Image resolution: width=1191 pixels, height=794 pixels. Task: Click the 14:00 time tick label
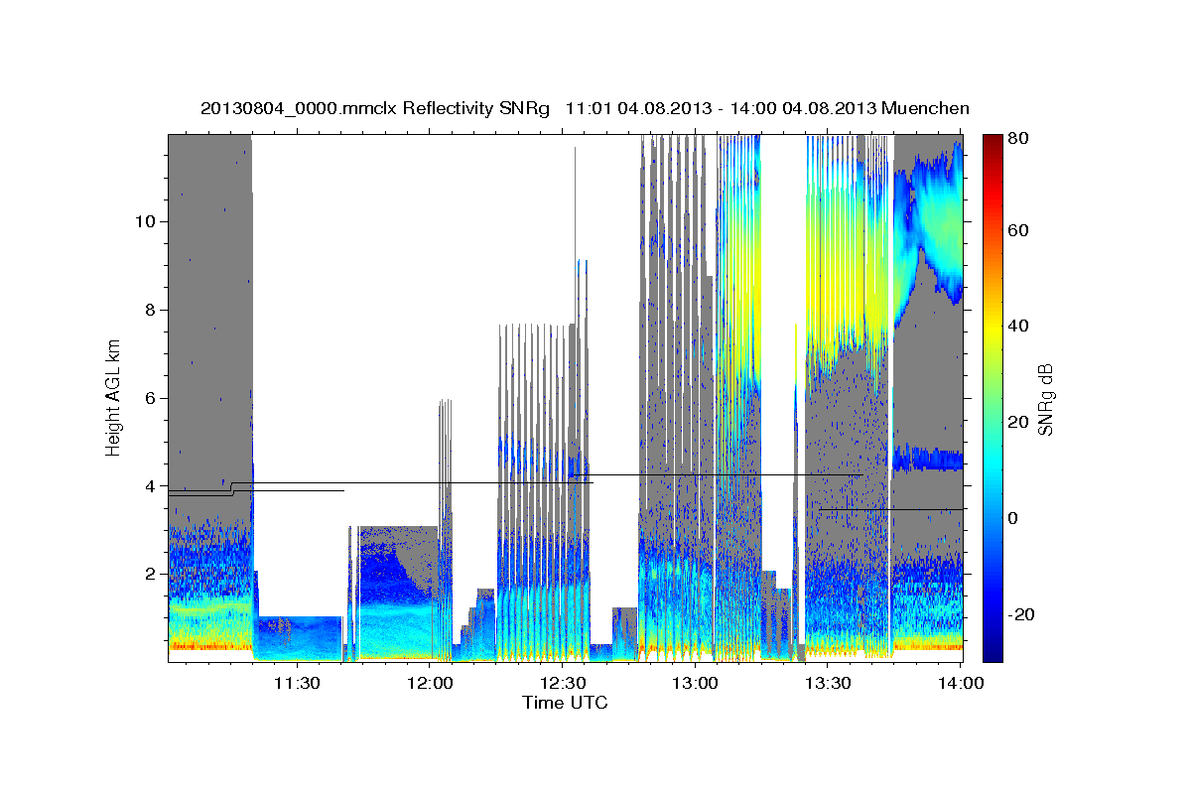[961, 682]
